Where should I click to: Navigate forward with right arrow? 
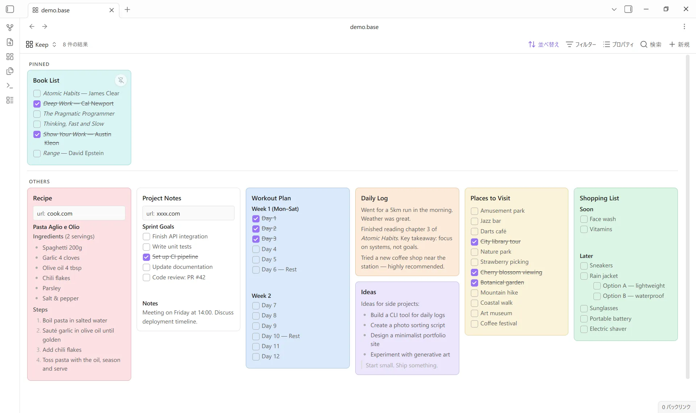45,26
